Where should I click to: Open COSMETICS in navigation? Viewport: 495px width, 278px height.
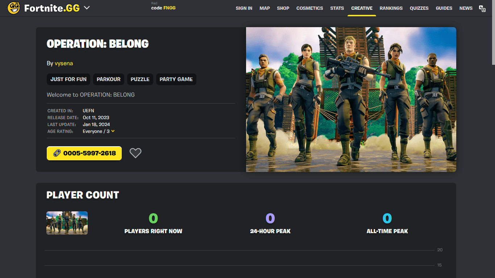[309, 8]
